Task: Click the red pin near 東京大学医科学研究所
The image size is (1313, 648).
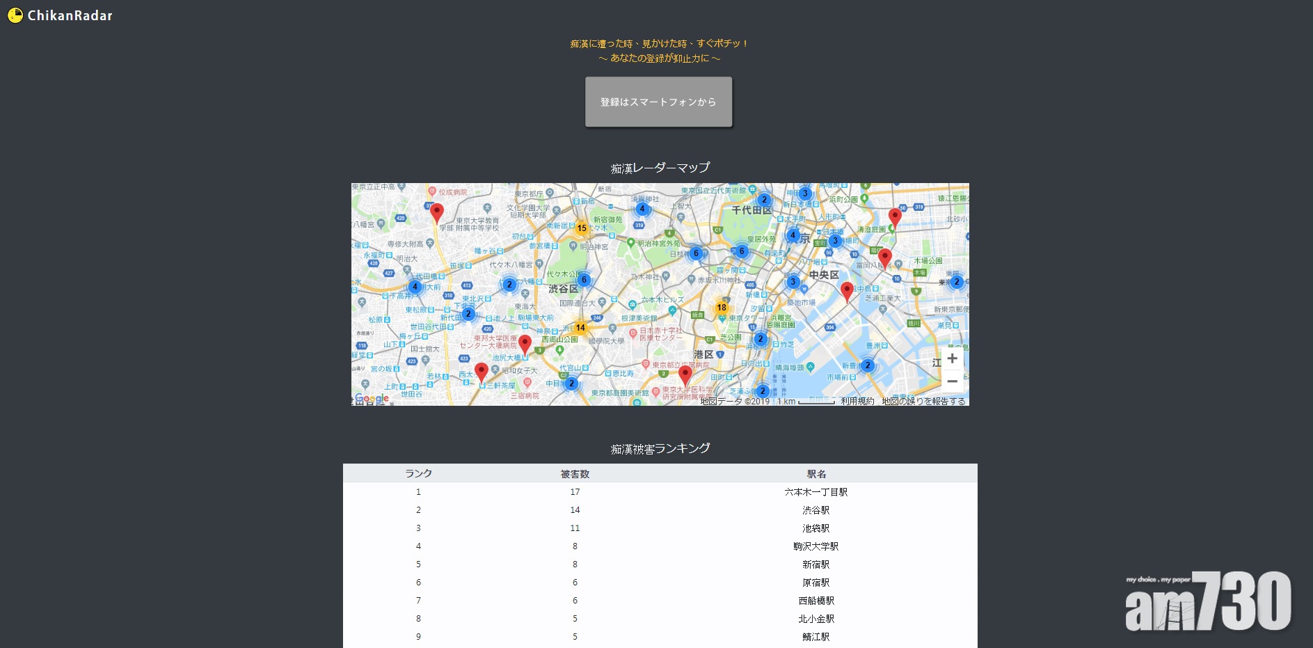Action: click(685, 374)
